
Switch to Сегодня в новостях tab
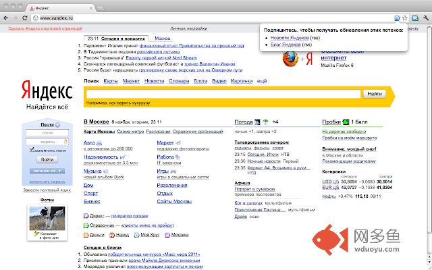(123, 38)
